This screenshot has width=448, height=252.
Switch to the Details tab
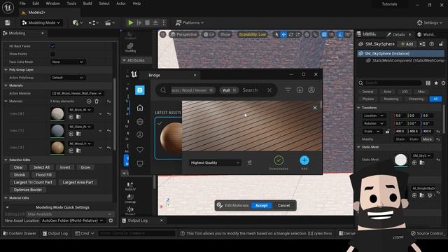[398, 34]
